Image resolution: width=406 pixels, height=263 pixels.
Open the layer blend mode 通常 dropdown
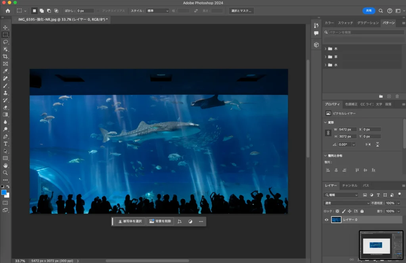click(x=347, y=203)
